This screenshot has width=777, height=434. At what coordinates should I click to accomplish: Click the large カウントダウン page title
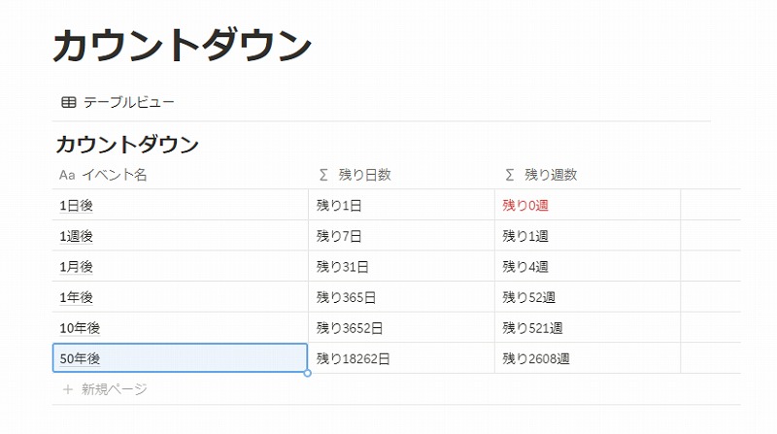[182, 47]
